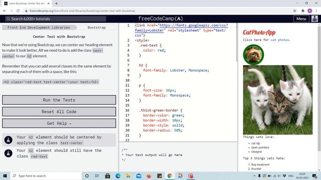Viewport: 321px width, 180px height.
Task: Click the 'border-radius: 50%;' code line
Action: coord(163,130)
